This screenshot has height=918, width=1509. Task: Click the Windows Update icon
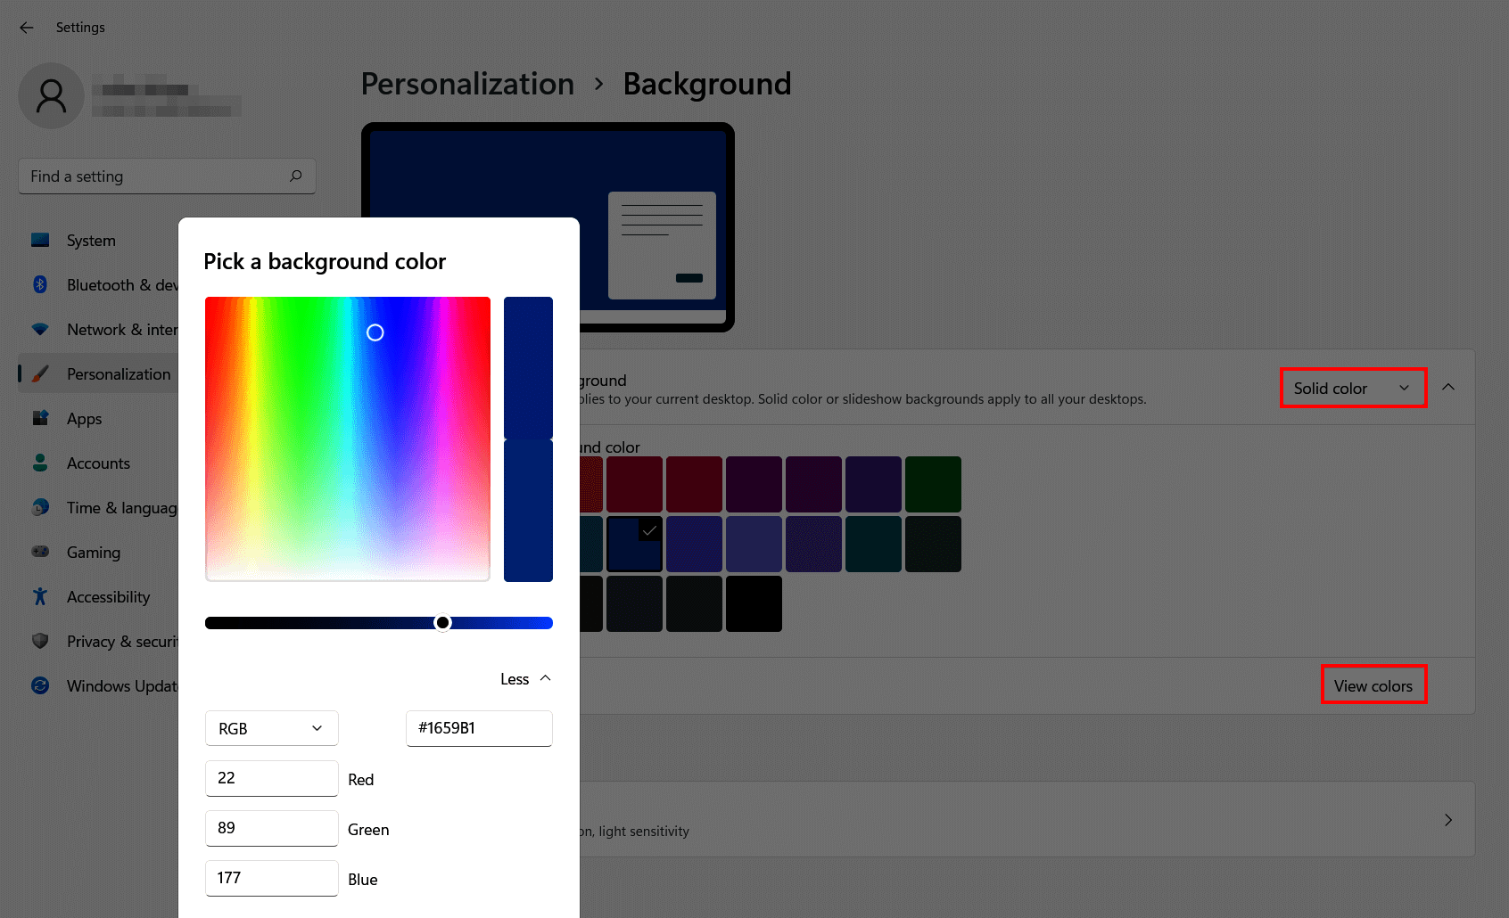click(x=40, y=685)
